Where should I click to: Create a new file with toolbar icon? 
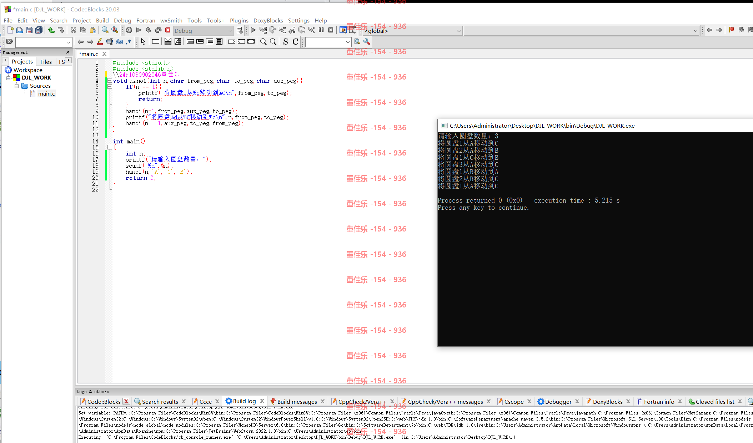coord(10,30)
